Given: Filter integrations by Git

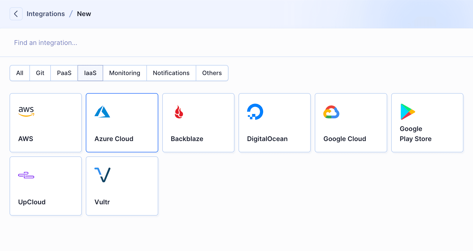Looking at the screenshot, I should (40, 73).
